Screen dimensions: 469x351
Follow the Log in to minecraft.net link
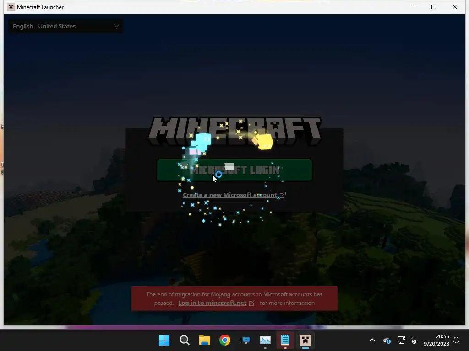213,303
